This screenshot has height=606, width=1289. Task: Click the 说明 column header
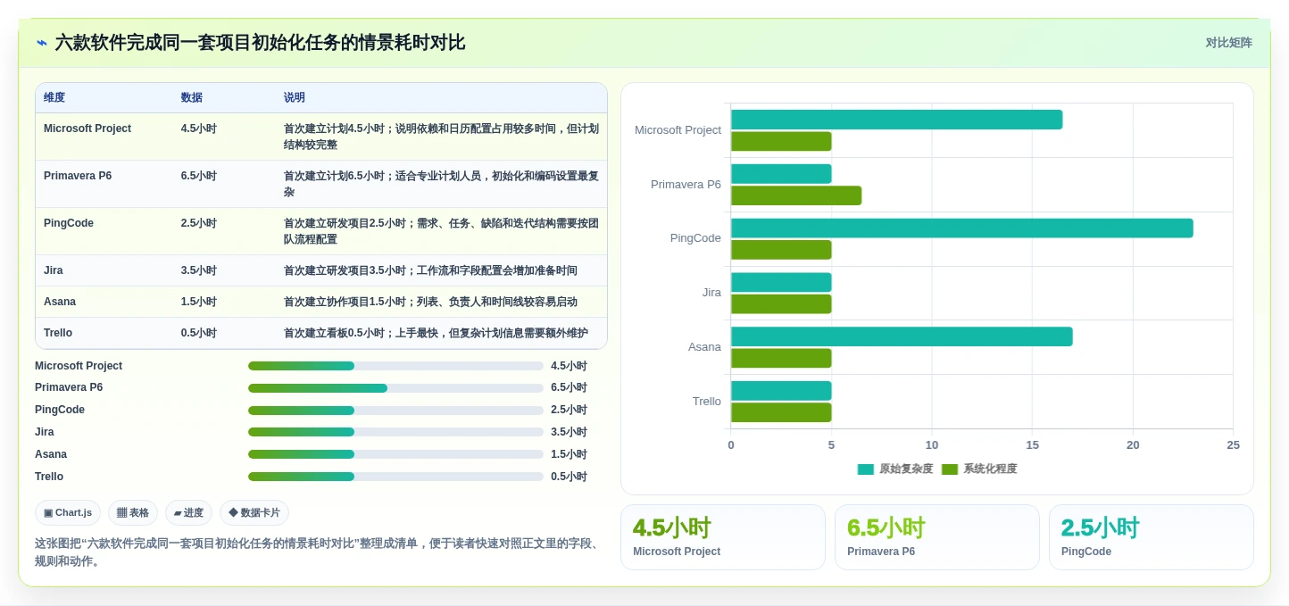(x=295, y=98)
